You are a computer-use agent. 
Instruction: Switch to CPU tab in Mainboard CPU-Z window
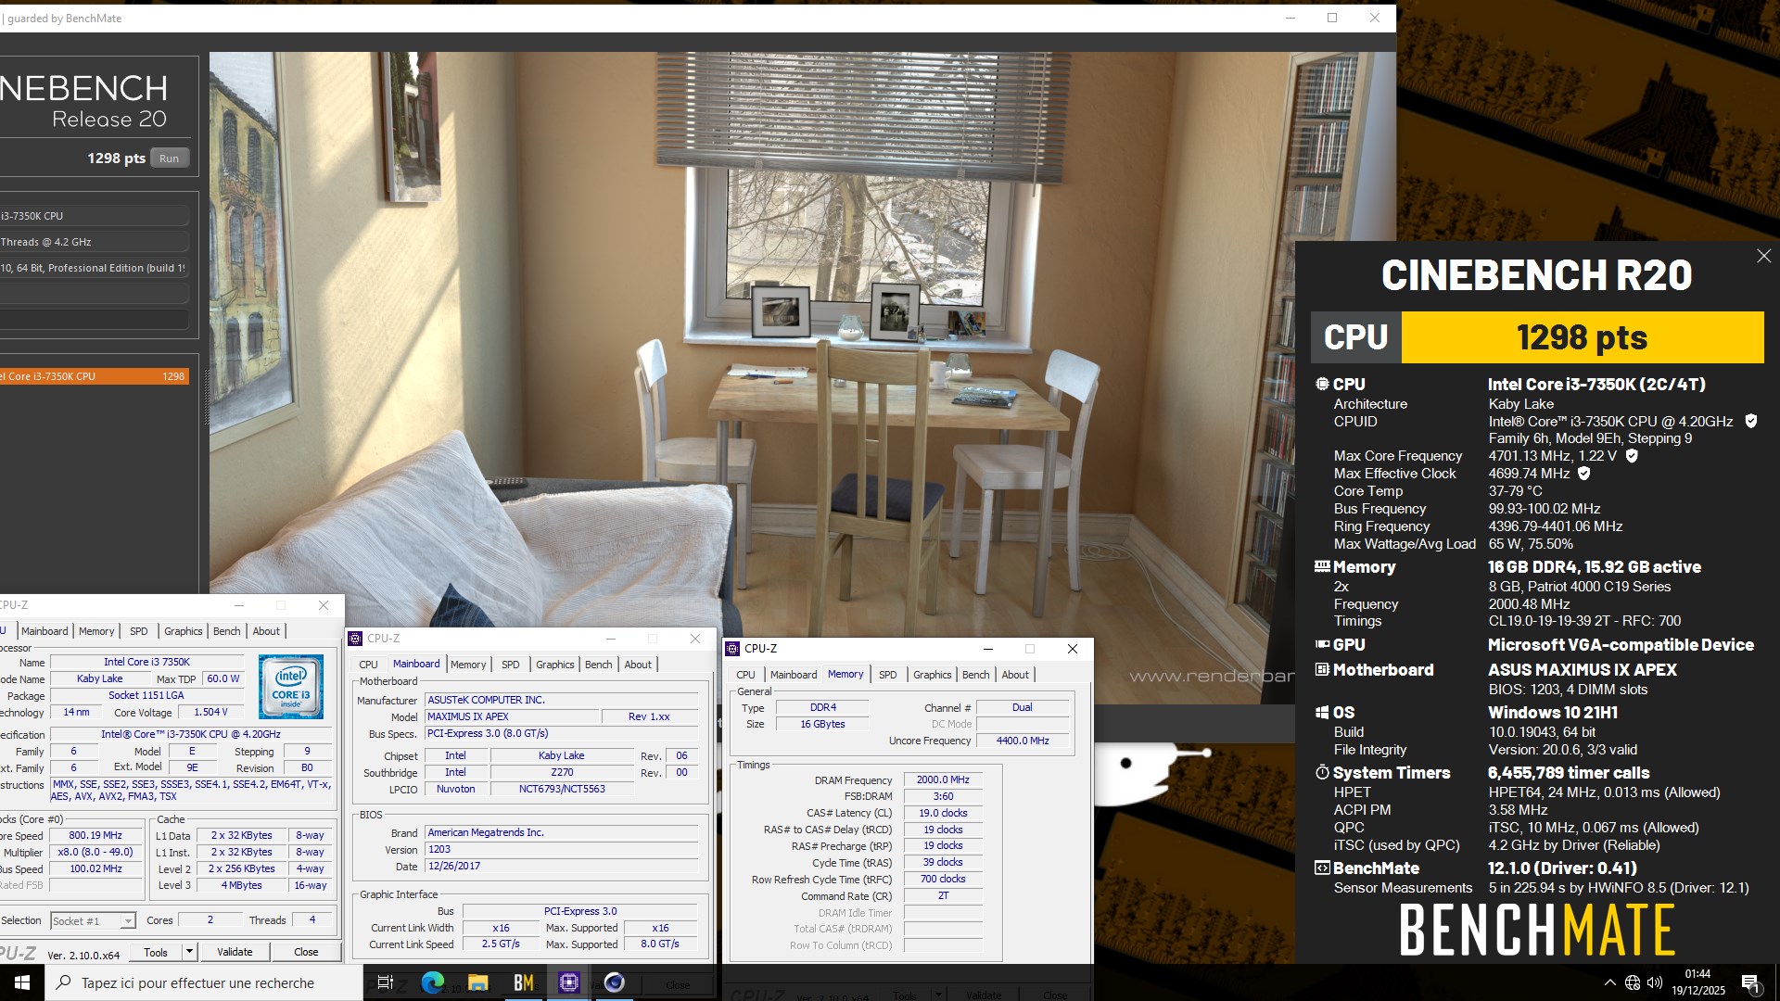(x=368, y=665)
